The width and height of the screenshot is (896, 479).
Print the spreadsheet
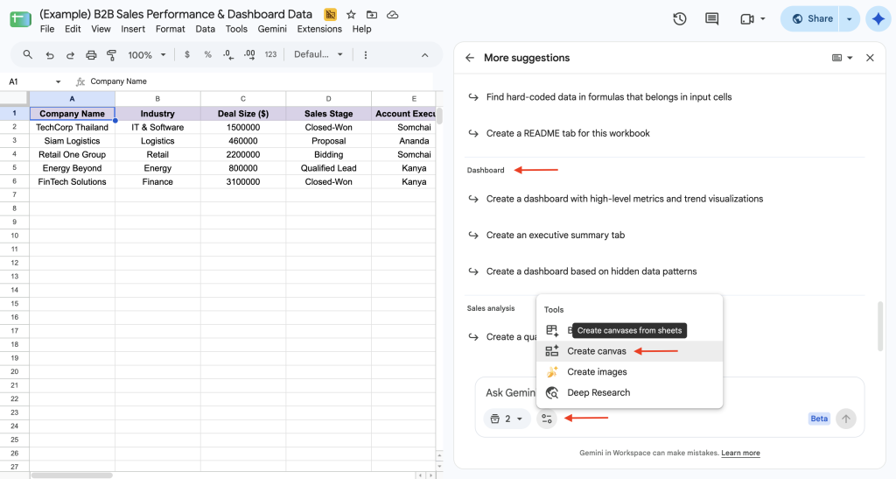[x=91, y=55]
